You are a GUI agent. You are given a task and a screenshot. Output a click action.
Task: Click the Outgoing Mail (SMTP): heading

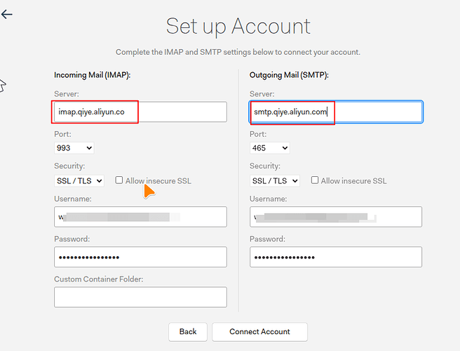(x=289, y=75)
